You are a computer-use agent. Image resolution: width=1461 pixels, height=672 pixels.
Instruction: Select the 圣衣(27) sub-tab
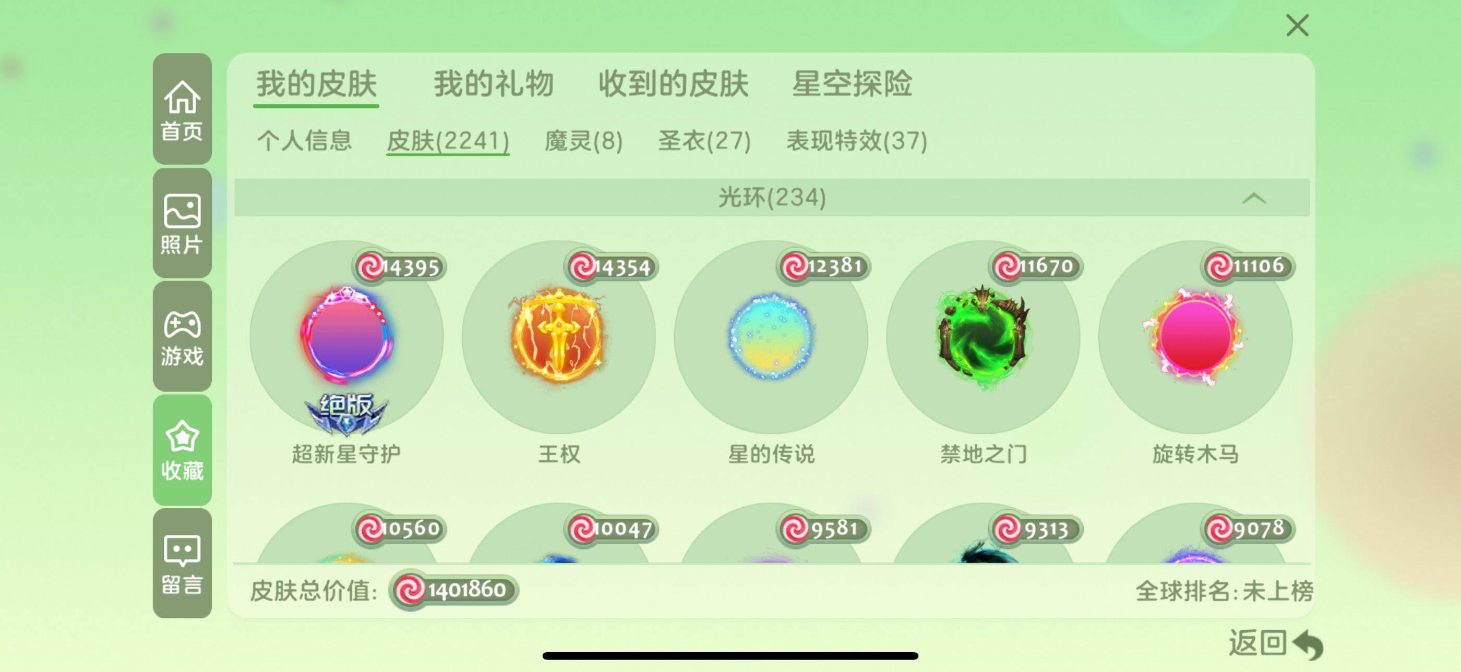(704, 141)
